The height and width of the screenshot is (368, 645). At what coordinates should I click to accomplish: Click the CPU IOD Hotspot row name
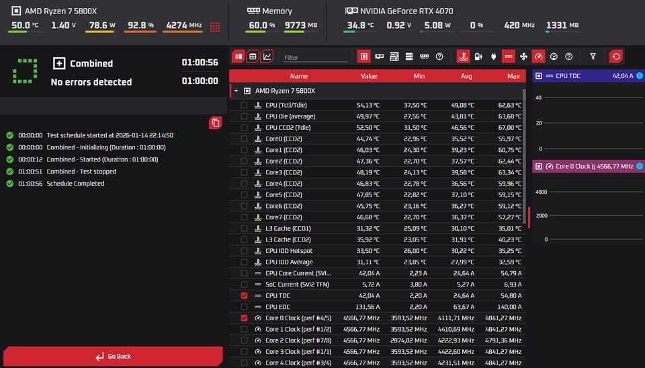[289, 250]
